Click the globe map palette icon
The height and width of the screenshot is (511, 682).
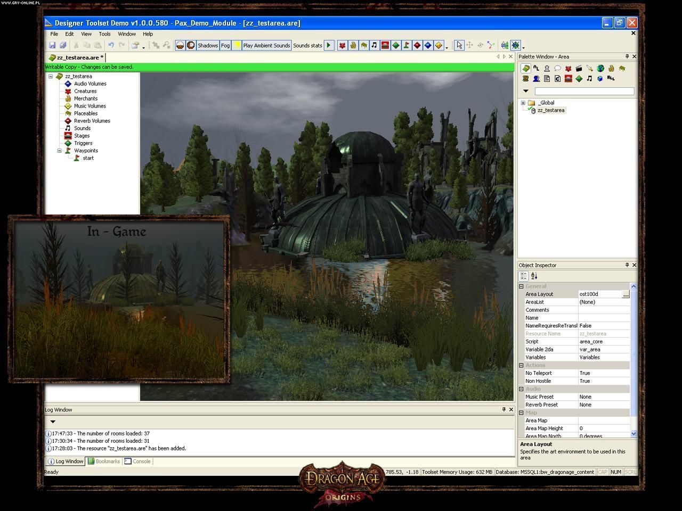600,68
